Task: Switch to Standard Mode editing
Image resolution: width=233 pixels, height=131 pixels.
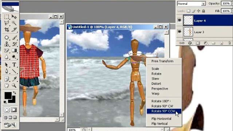Action: [7, 110]
